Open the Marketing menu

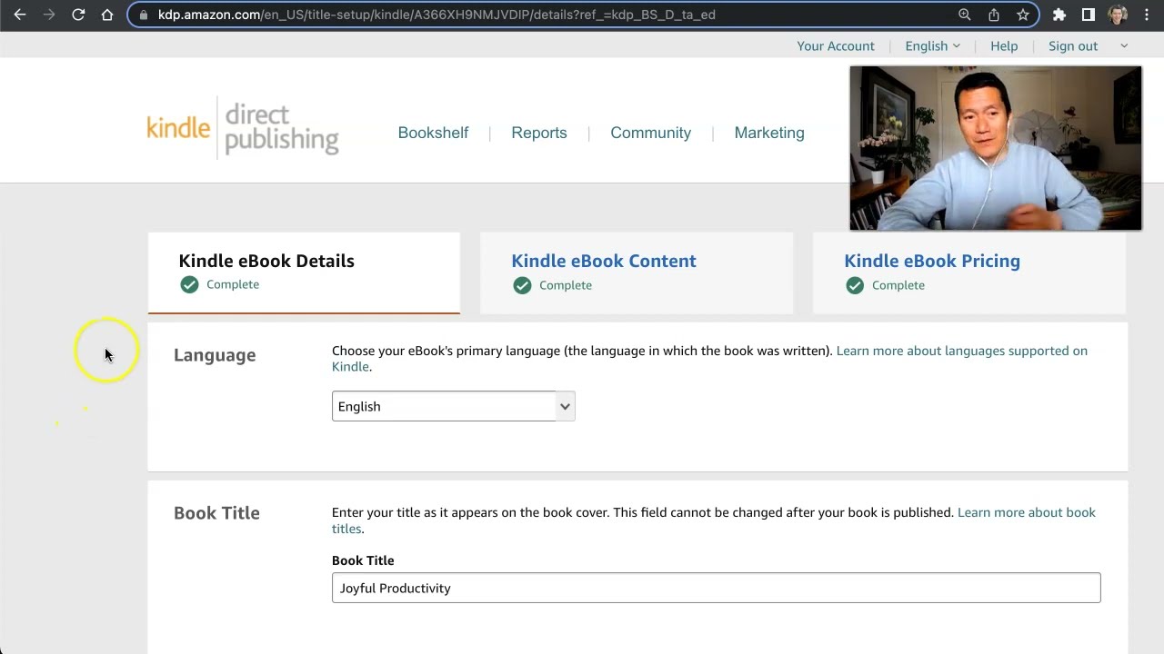click(x=769, y=133)
